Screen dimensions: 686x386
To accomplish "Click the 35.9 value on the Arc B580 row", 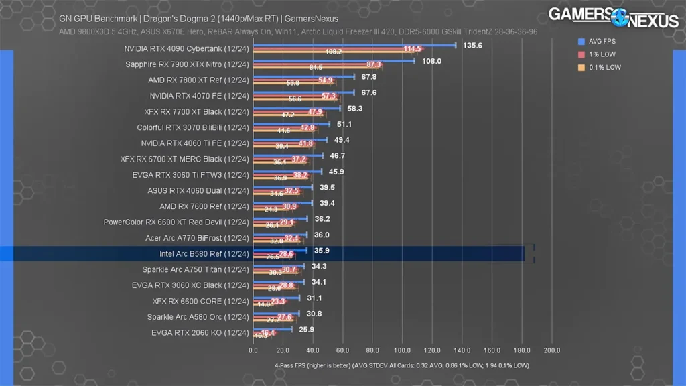I will 322,251.
